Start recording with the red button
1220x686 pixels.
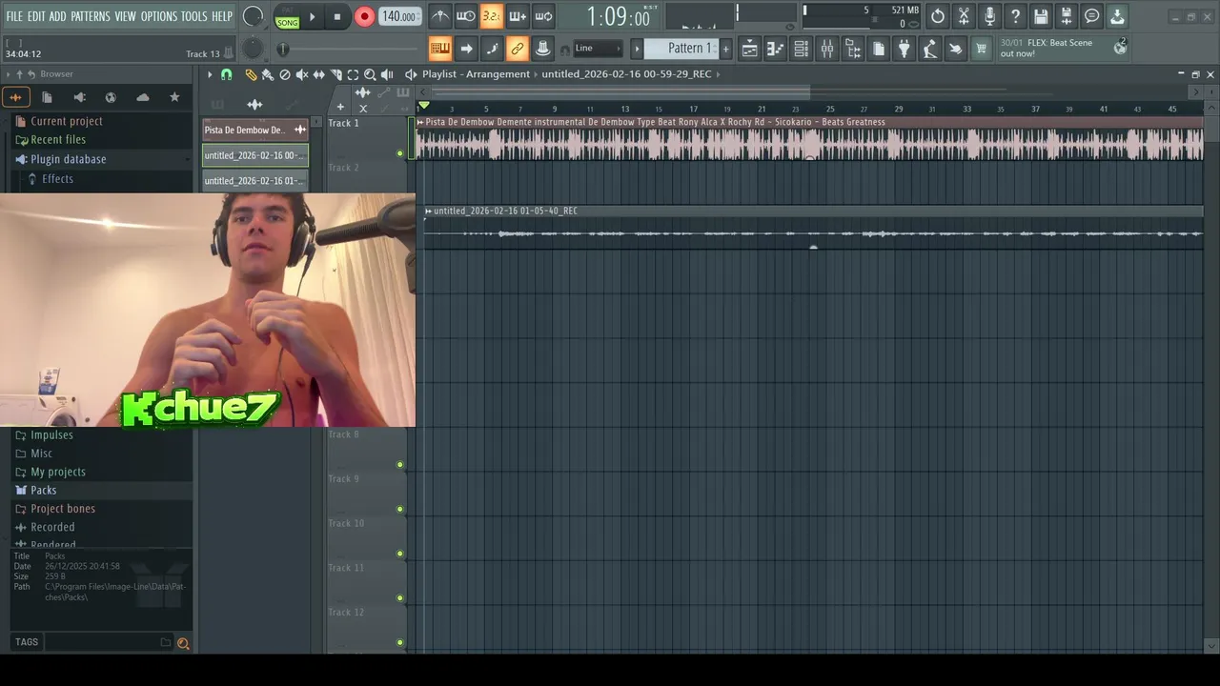364,16
